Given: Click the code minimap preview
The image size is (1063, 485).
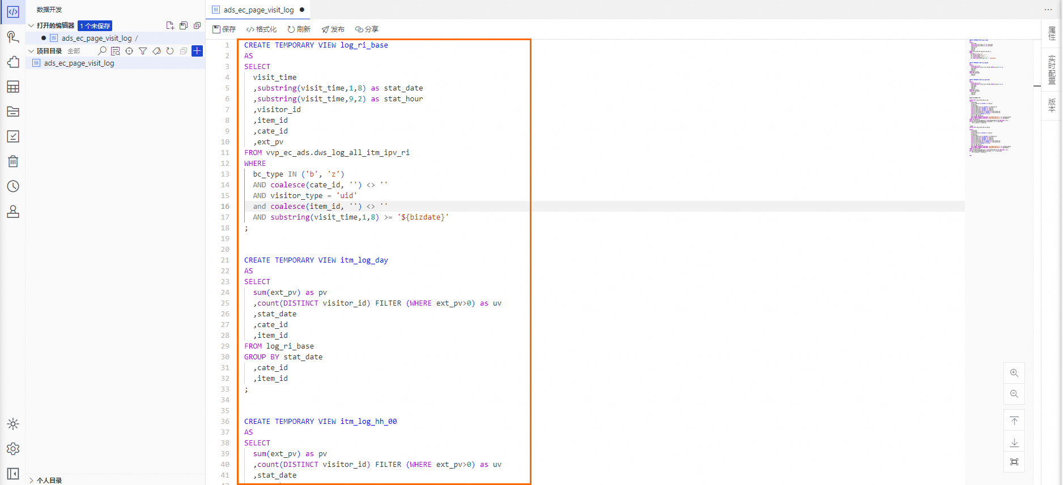Looking at the screenshot, I should (x=990, y=97).
